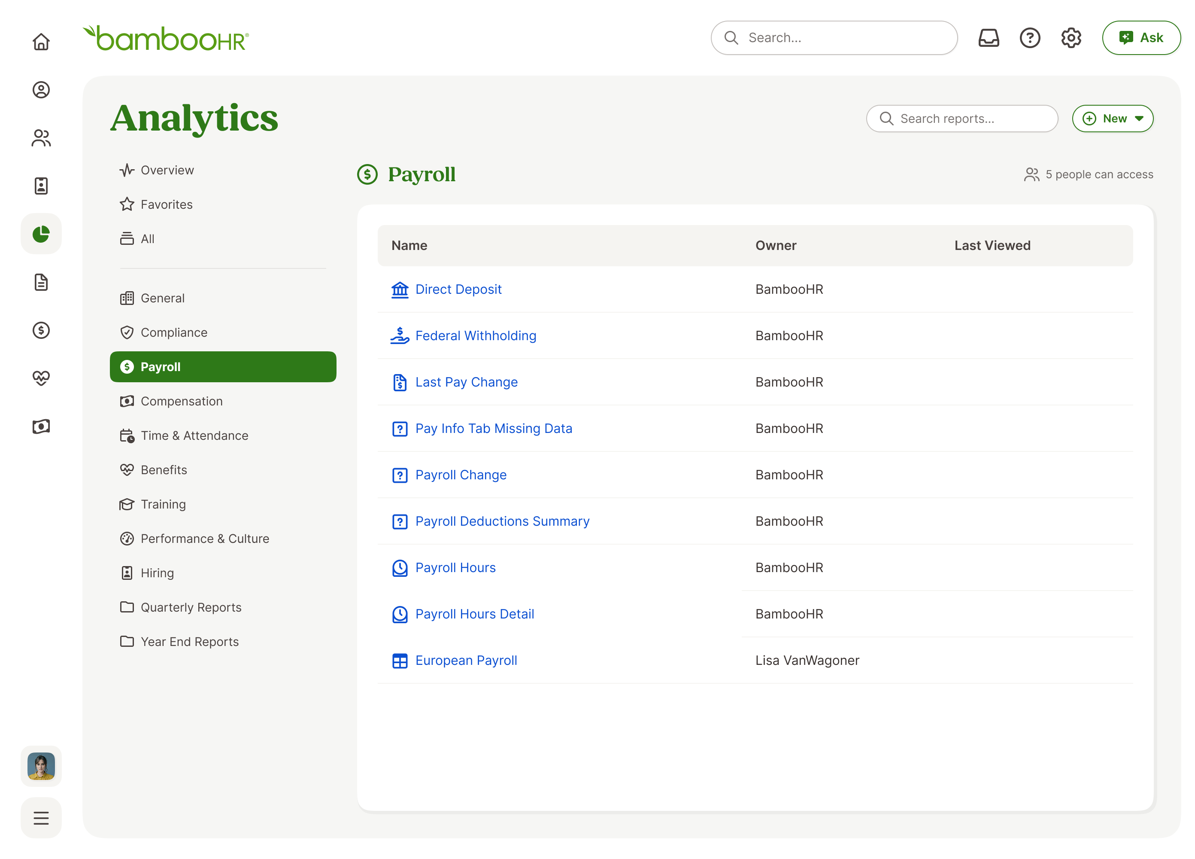1195x859 pixels.
Task: Click the user avatar photo
Action: (x=41, y=766)
